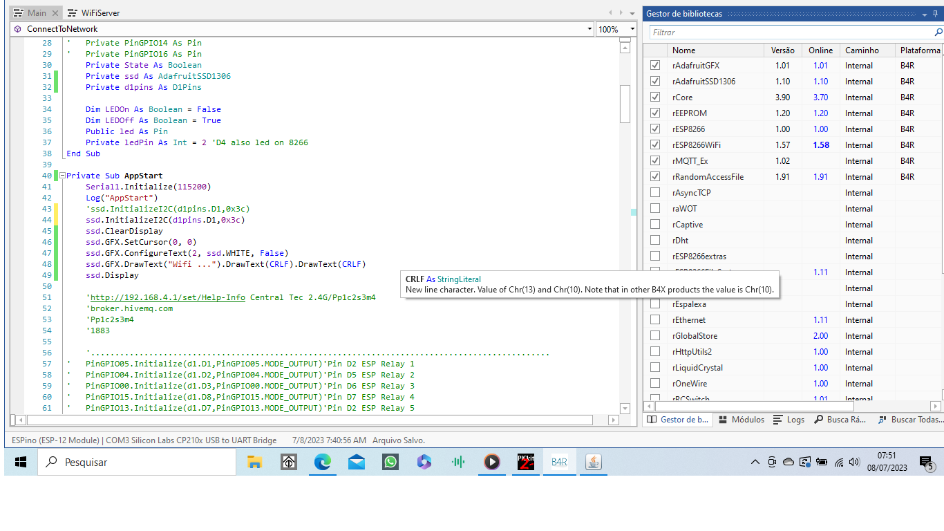Open the PICkit 2 taskbar icon
944x531 pixels.
click(x=525, y=463)
